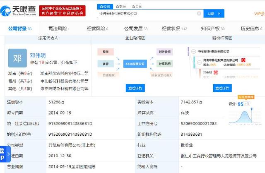
Task: Expand the blue app download side panel arrow
Action: pos(8,154)
